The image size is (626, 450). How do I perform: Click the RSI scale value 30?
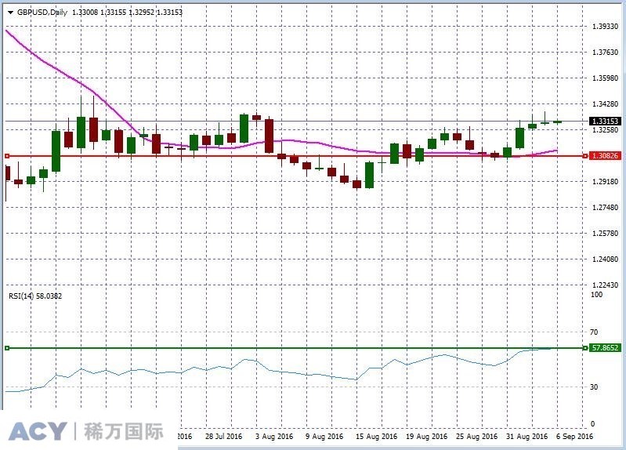click(594, 386)
